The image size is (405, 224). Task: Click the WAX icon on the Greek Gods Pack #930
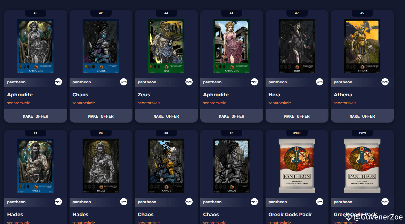320,202
